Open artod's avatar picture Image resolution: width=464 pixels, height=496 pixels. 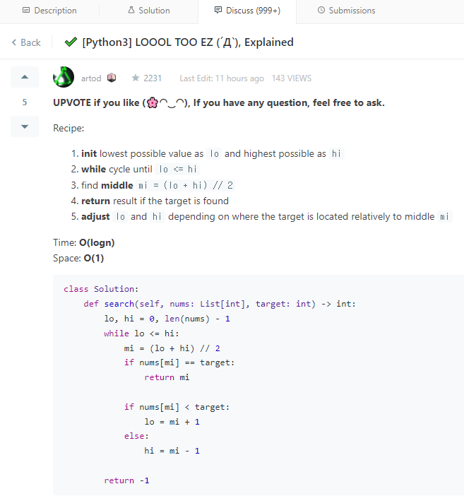click(x=64, y=77)
